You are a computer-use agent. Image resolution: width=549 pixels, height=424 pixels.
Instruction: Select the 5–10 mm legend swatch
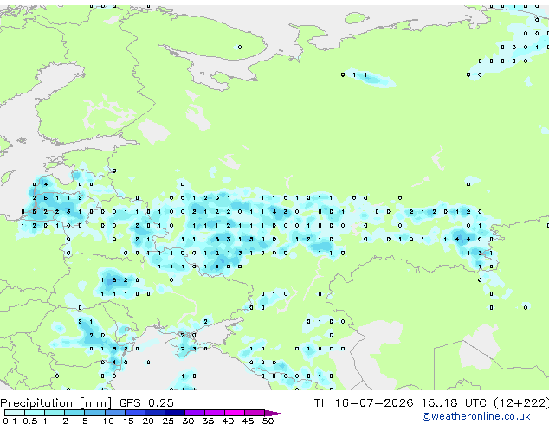point(94,413)
